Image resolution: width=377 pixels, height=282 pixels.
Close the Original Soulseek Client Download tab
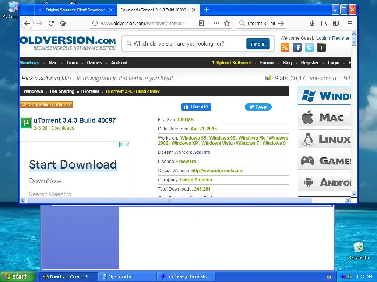click(111, 10)
